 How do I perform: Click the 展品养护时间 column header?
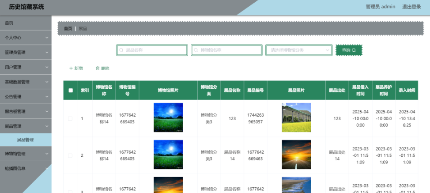384,90
